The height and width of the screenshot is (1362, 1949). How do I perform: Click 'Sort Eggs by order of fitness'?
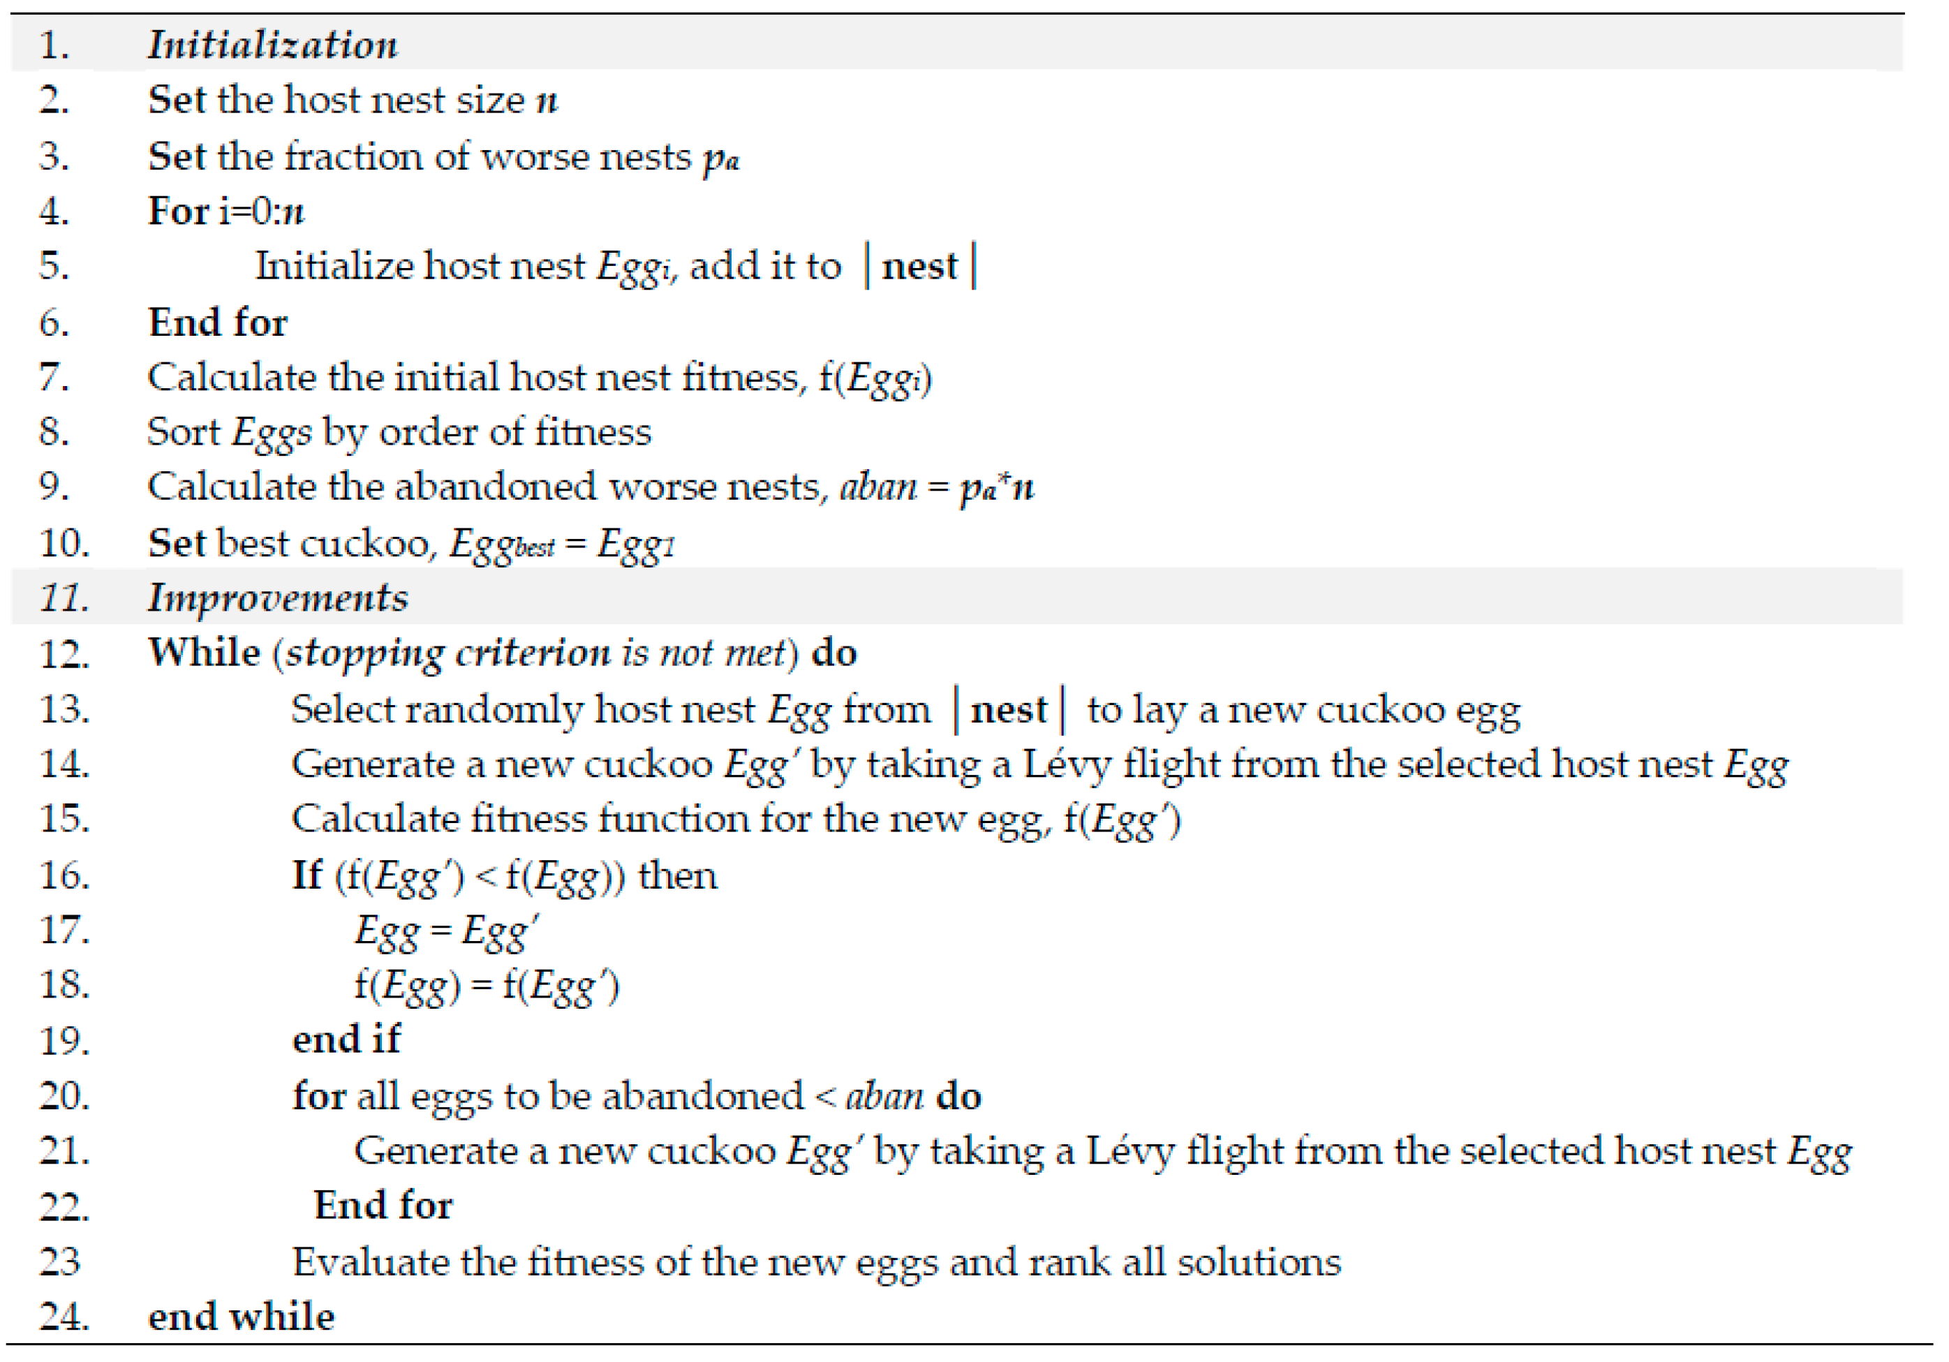[399, 432]
